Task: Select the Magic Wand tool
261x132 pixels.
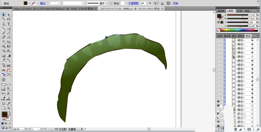Action: coord(3,19)
